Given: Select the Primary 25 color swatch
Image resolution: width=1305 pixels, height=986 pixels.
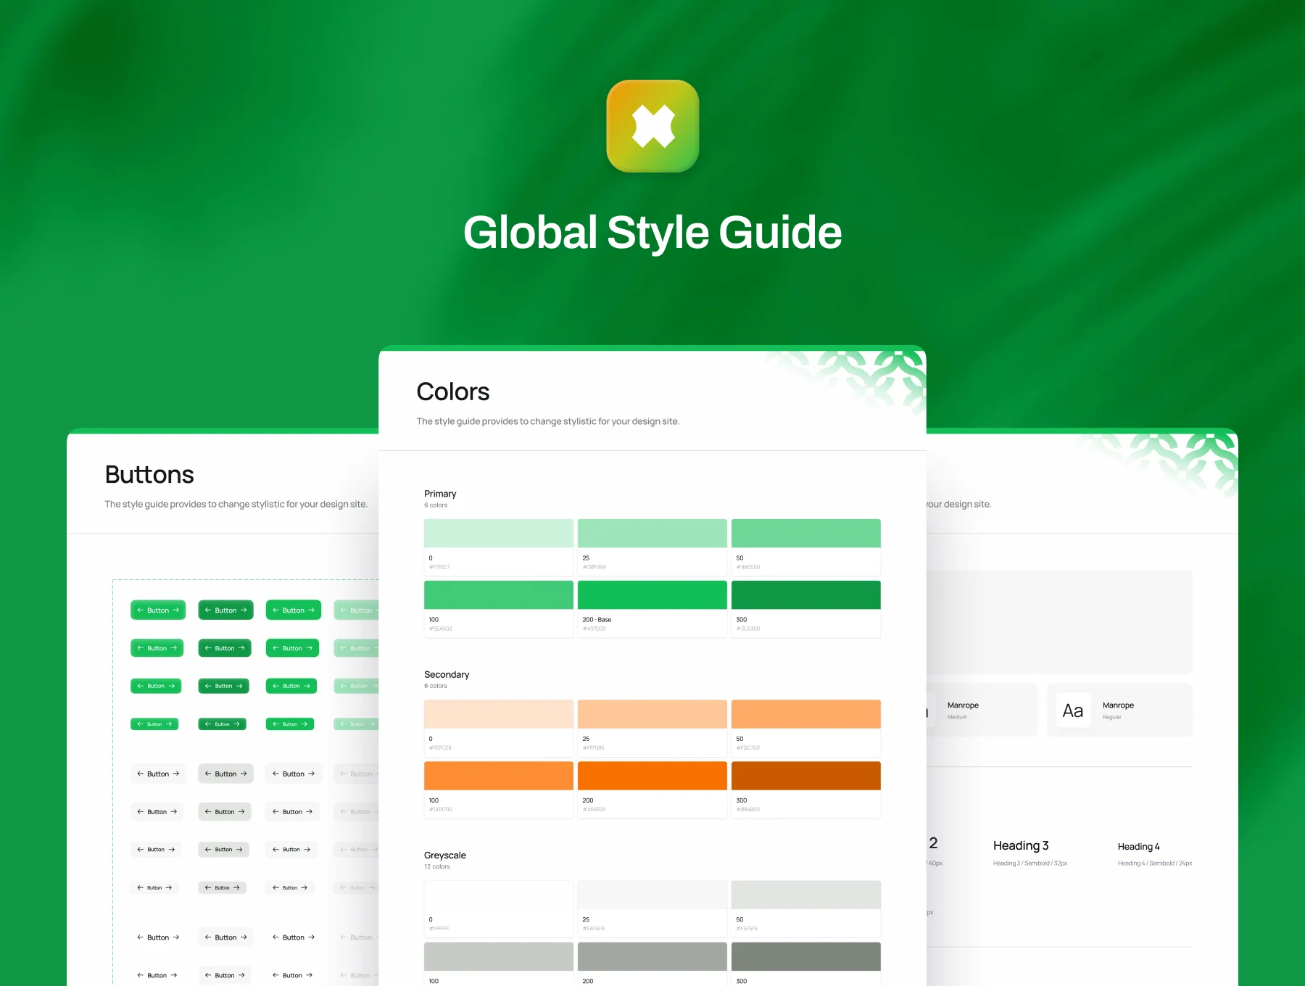Looking at the screenshot, I should tap(652, 533).
